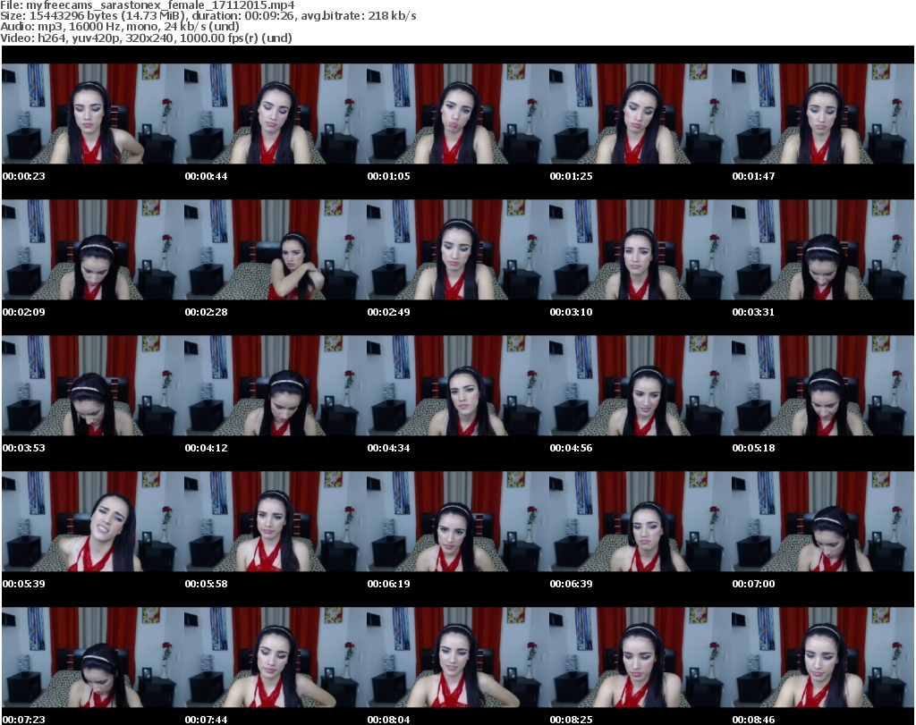Select the thumbnail frame at 00:02:09
This screenshot has height=725, width=916.
point(93,249)
